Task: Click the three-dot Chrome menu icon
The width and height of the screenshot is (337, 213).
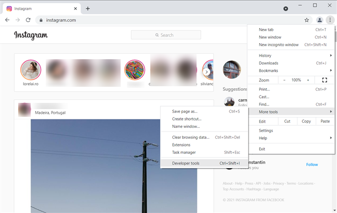Action: [330, 20]
